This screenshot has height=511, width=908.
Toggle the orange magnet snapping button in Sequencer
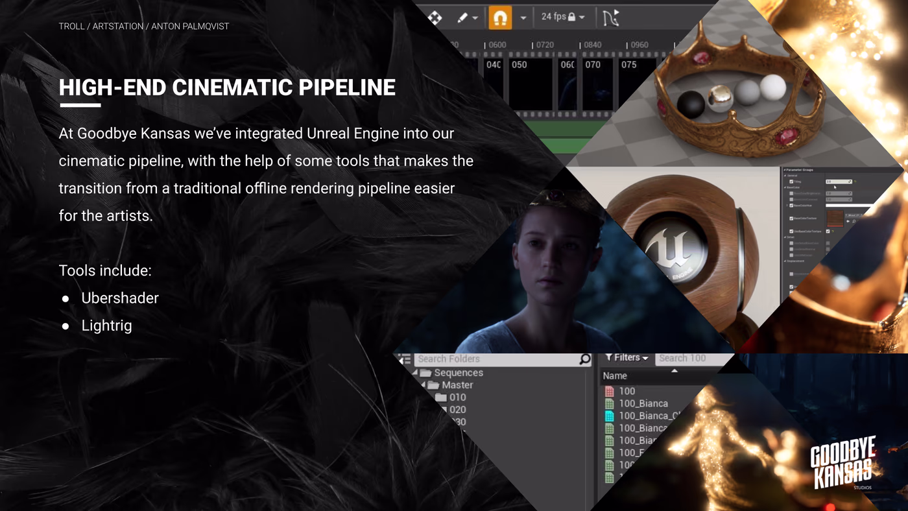(x=500, y=17)
